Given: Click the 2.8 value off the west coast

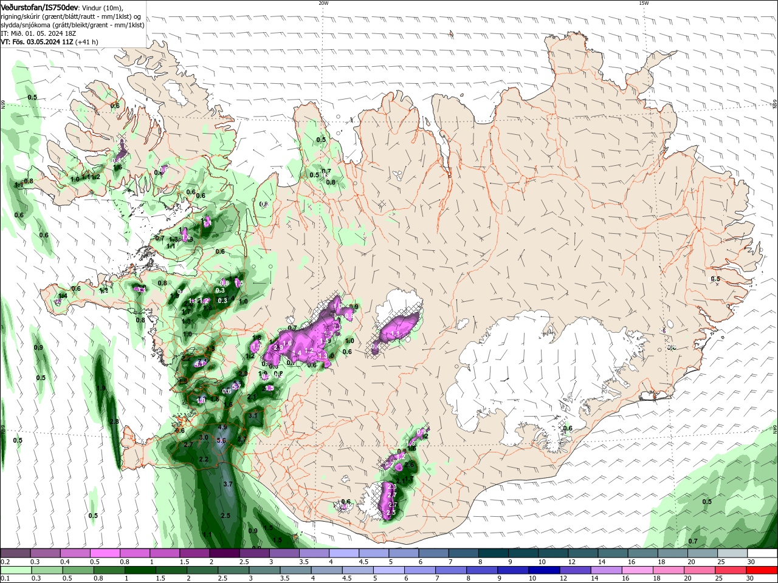Looking at the screenshot, I should coord(114,421).
